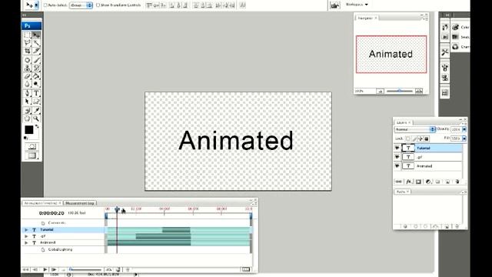The height and width of the screenshot is (277, 492).
Task: Open the Auto-Select Group dropdown
Action: pyautogui.click(x=81, y=5)
